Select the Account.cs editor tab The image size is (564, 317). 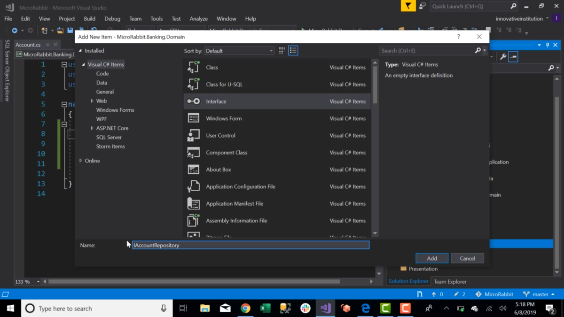pos(28,45)
